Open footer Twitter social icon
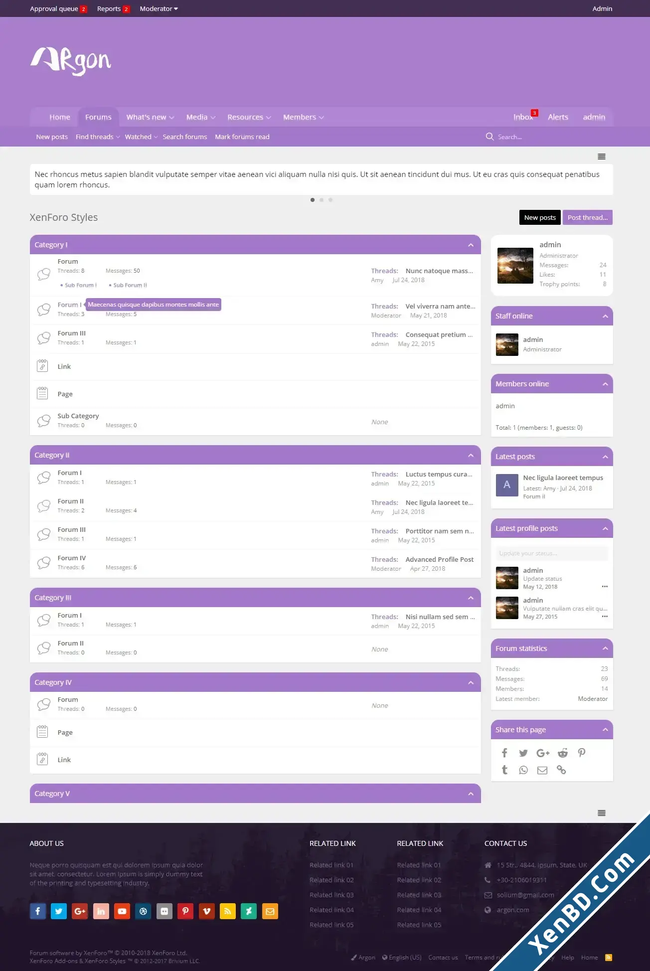This screenshot has width=650, height=971. pos(59,911)
